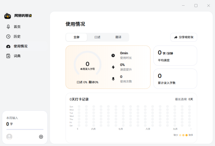The image size is (215, 146).
Task: Click the Sat row label
Action: (x=71, y=126)
